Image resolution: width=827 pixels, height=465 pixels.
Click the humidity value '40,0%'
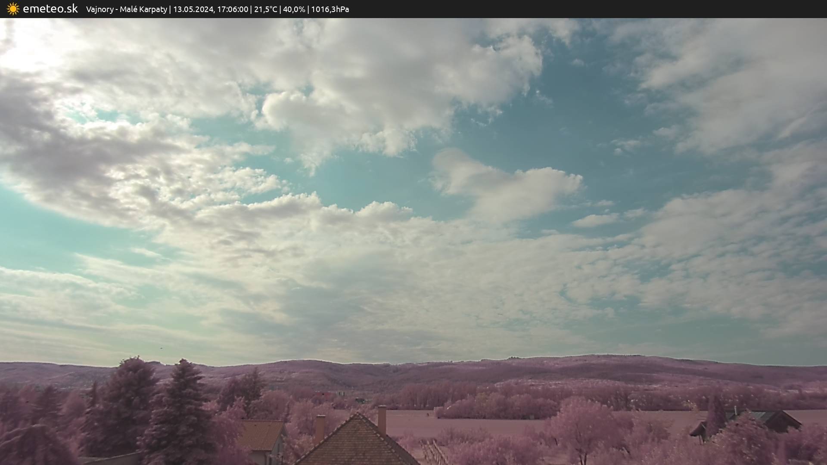(294, 9)
